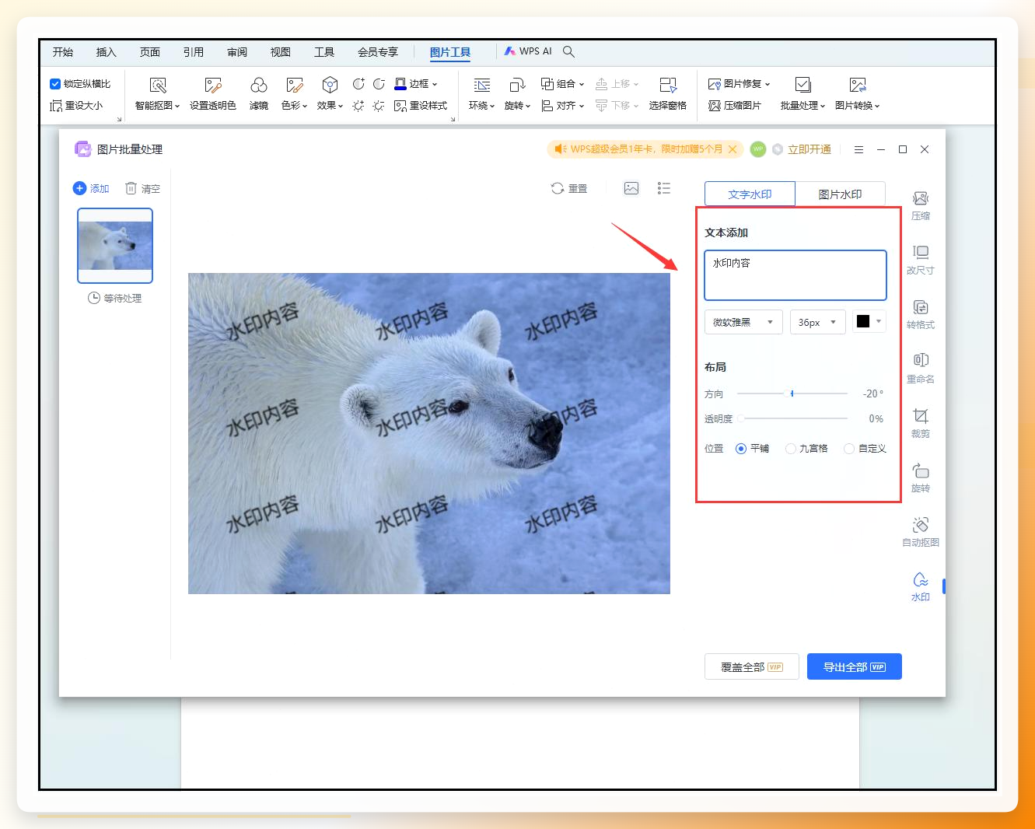Click the 重设样式 reset style button
The image size is (1035, 829).
coord(421,106)
